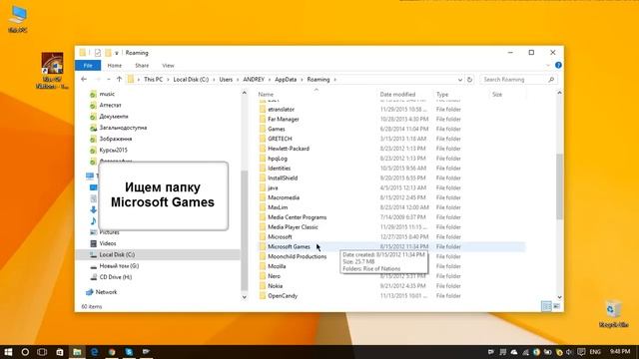Open the View ribbon tab
The width and height of the screenshot is (639, 359).
(168, 65)
